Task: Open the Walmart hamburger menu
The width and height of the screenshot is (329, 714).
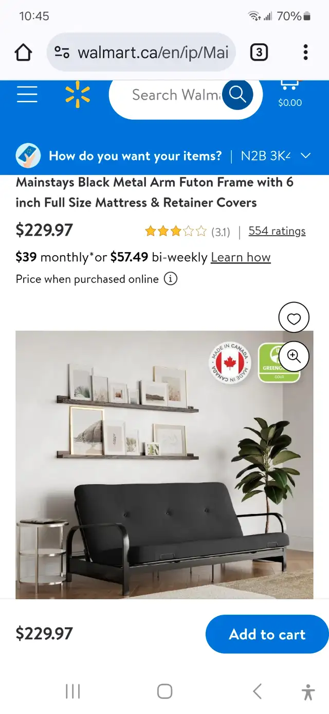Action: [27, 95]
